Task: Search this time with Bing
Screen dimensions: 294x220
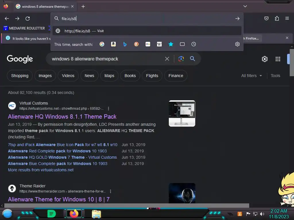Action: [x=125, y=44]
